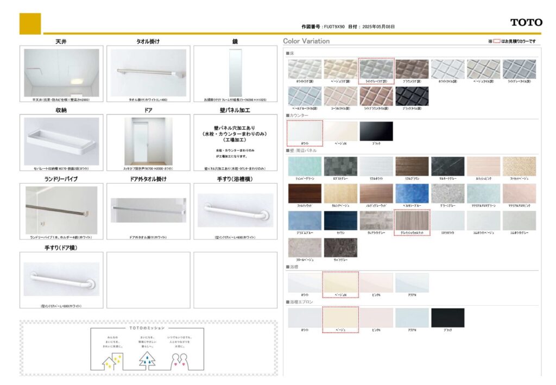Choose the outlined greyish walnut wall panel swatch

coord(412,220)
